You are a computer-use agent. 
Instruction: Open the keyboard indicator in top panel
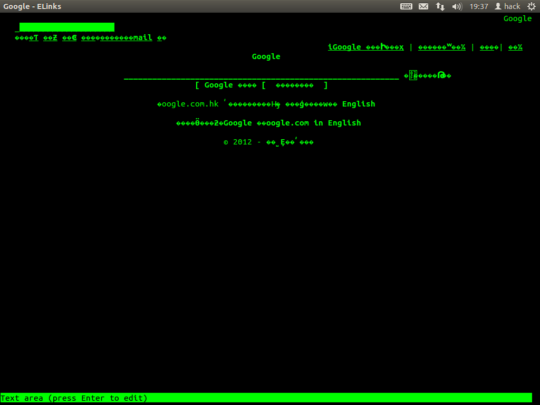[x=406, y=6]
